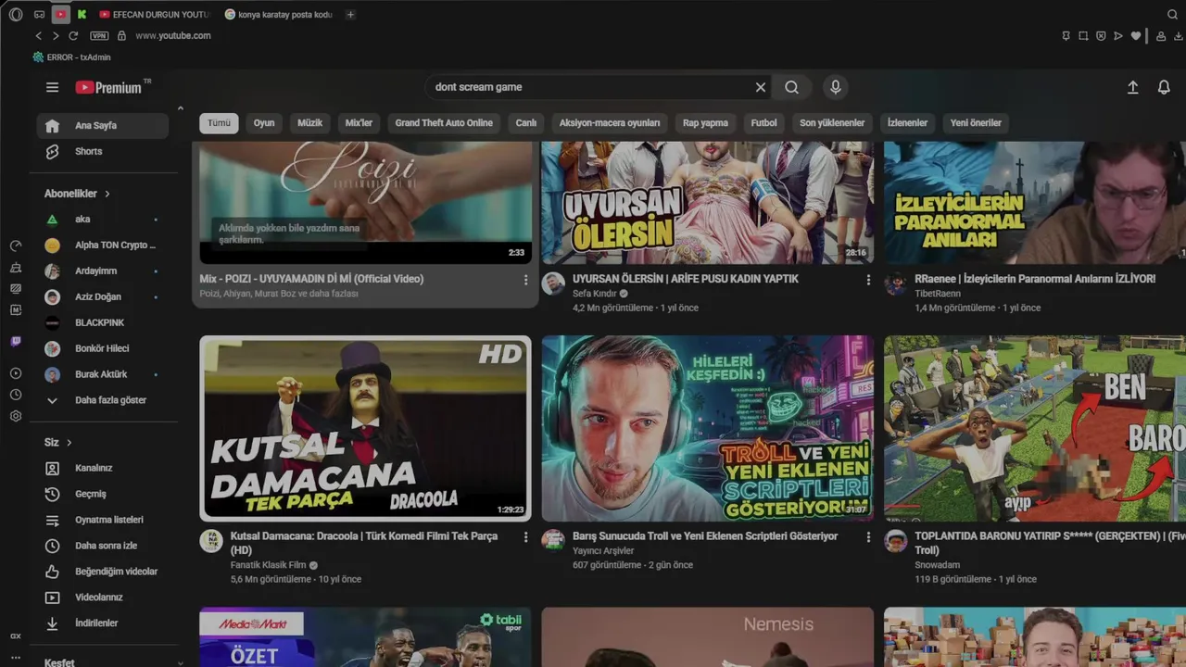Open Daha sonra izle in the sidebar
Image resolution: width=1186 pixels, height=667 pixels.
pyautogui.click(x=102, y=546)
